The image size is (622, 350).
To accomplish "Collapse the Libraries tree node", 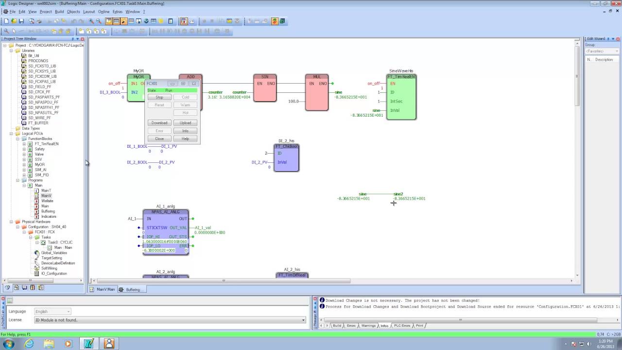I will (11, 51).
